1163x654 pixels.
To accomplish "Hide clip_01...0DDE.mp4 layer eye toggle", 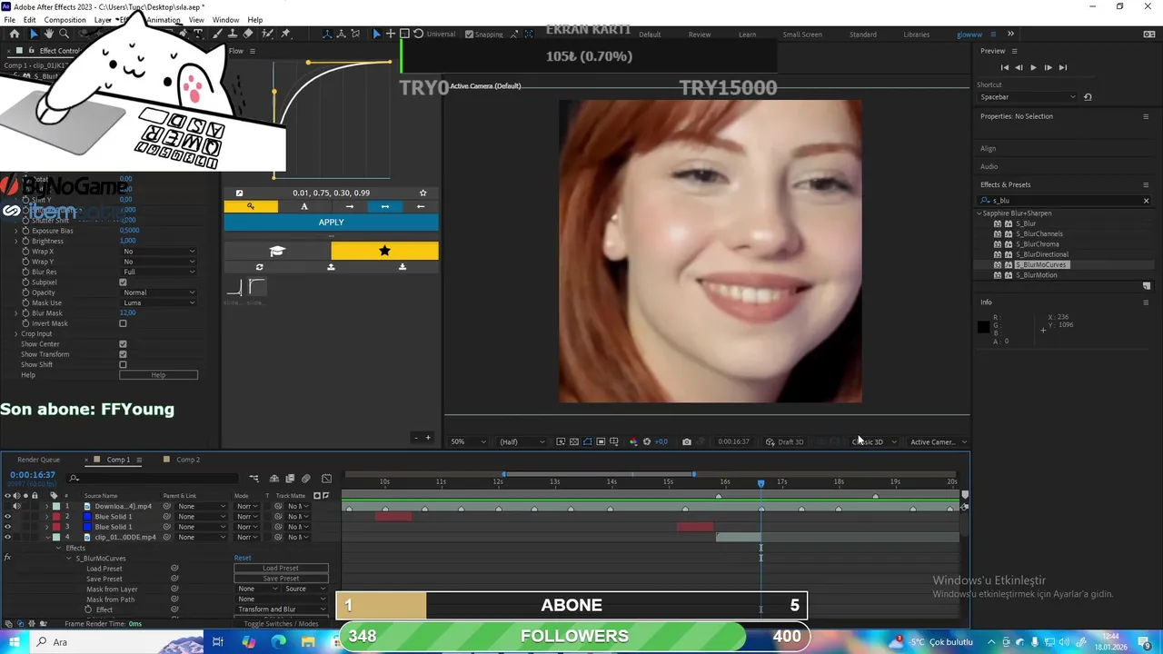I will (7, 537).
